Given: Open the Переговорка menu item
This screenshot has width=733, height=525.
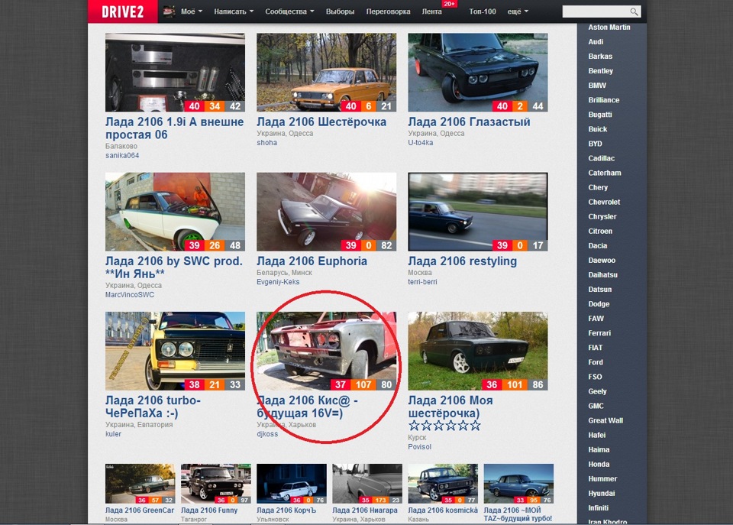Looking at the screenshot, I should click(x=388, y=11).
